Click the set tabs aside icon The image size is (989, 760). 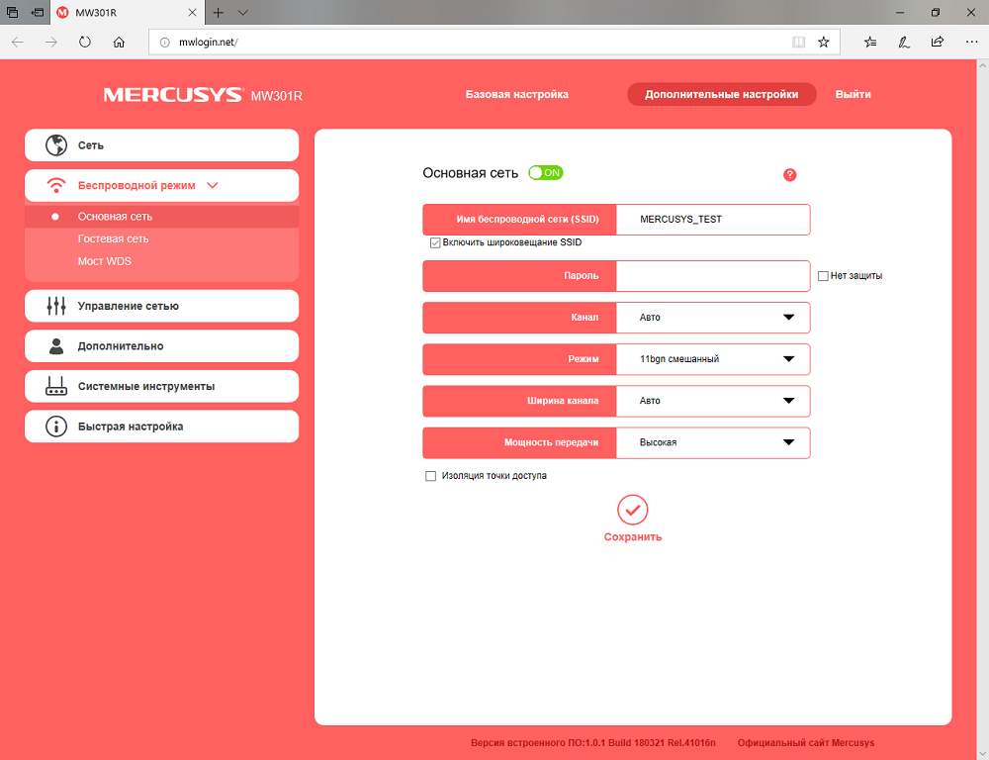click(38, 13)
